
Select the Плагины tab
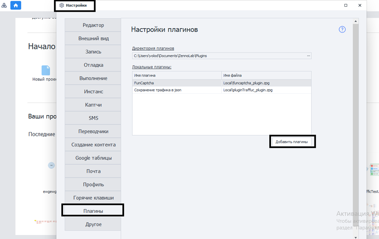pyautogui.click(x=93, y=211)
